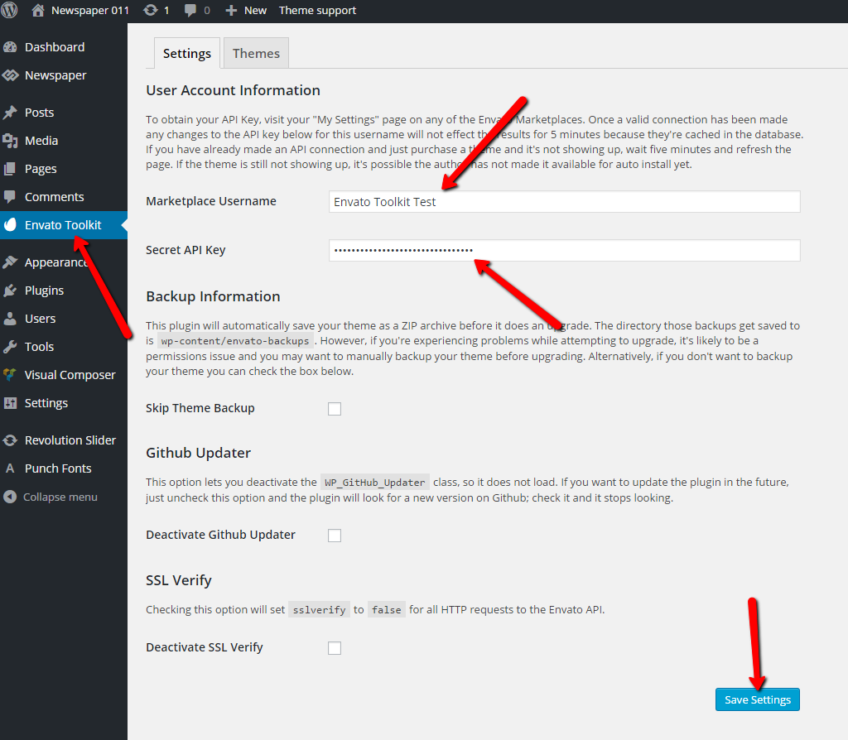Click the Github Updater heading
Viewport: 848px width, 740px height.
click(199, 453)
